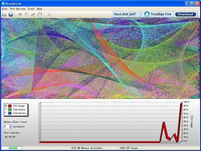
Task: Open options via the wrench tools icon
Action: pyautogui.click(x=49, y=14)
